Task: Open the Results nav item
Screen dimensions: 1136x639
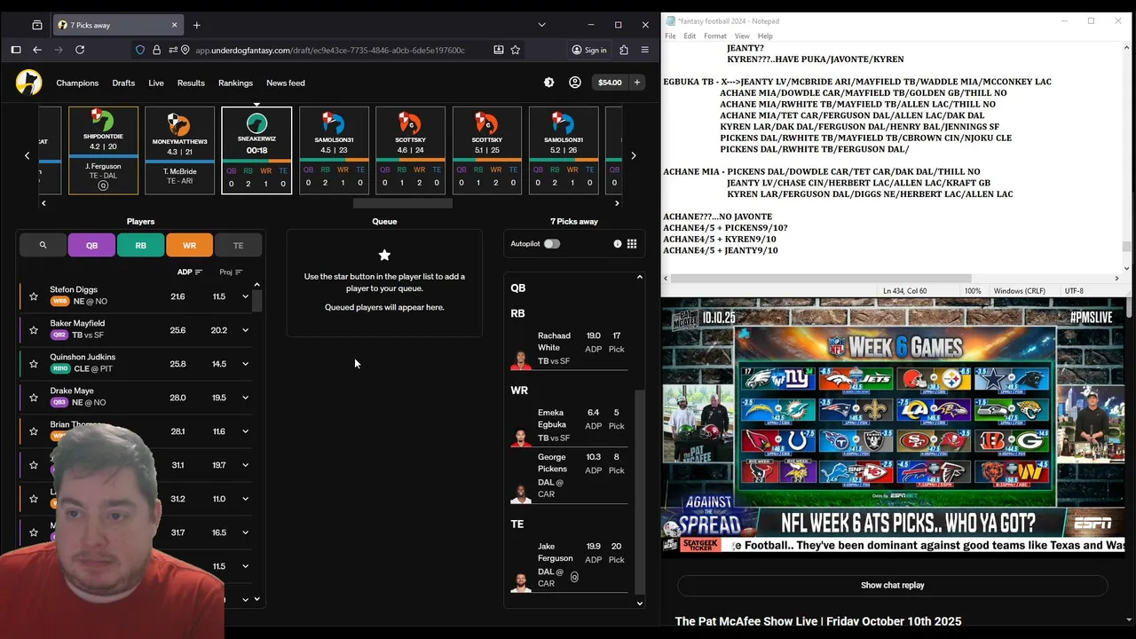Action: pos(191,83)
